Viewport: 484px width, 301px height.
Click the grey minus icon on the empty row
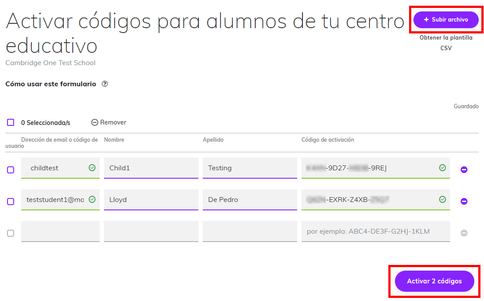464,233
